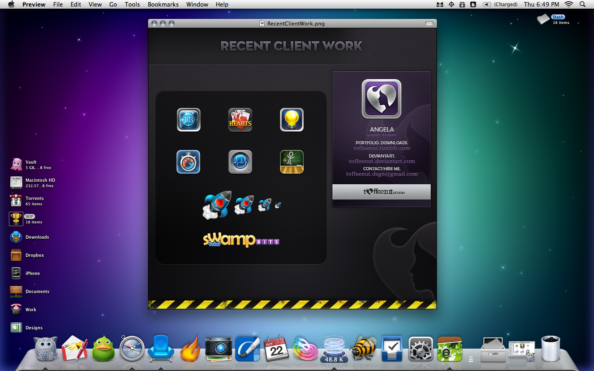Click the toffeenut.dsgn@gmail.com email
Image resolution: width=594 pixels, height=371 pixels.
tap(382, 174)
